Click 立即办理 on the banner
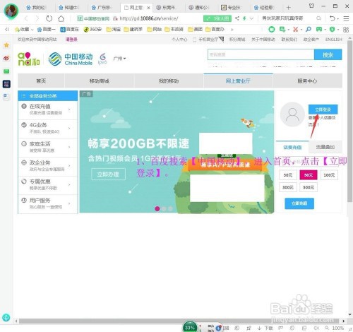Screen dimensions: 353x332 pos(108,174)
